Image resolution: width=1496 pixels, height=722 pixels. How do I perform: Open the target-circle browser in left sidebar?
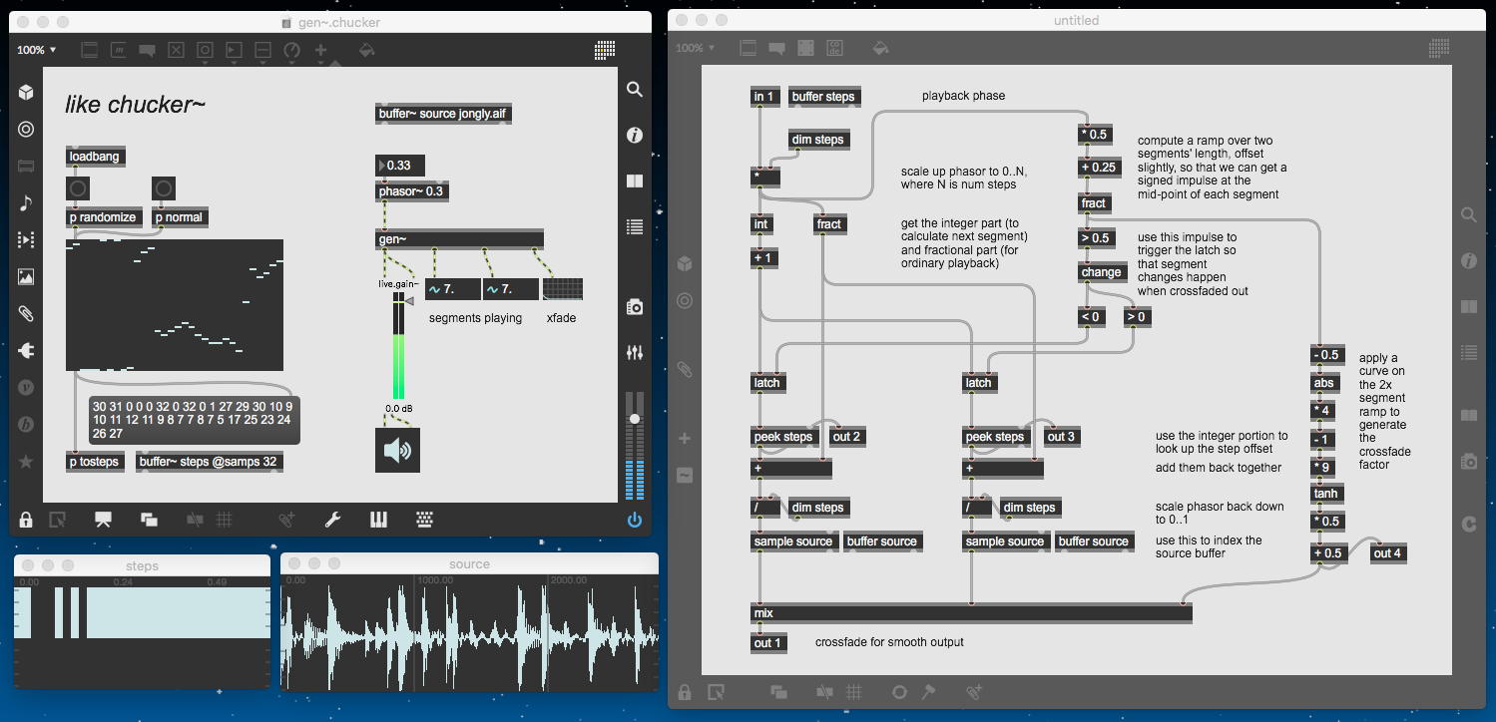[26, 129]
